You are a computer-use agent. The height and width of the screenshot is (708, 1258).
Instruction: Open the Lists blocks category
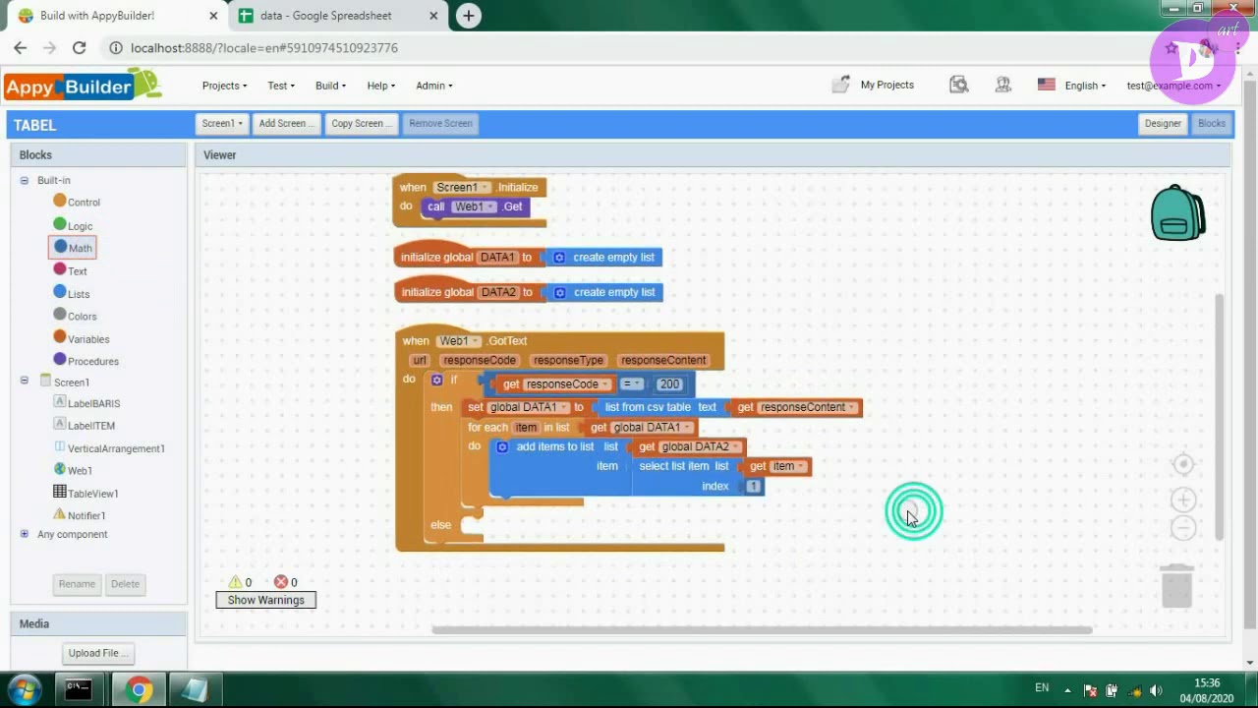(x=79, y=294)
